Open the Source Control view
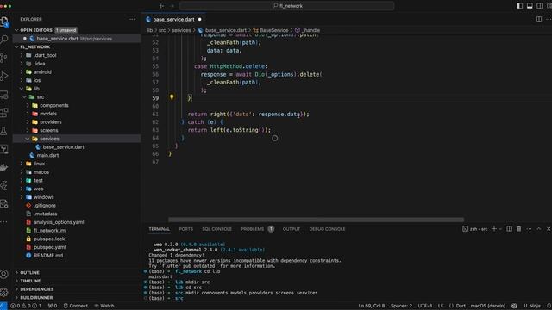 point(4,58)
